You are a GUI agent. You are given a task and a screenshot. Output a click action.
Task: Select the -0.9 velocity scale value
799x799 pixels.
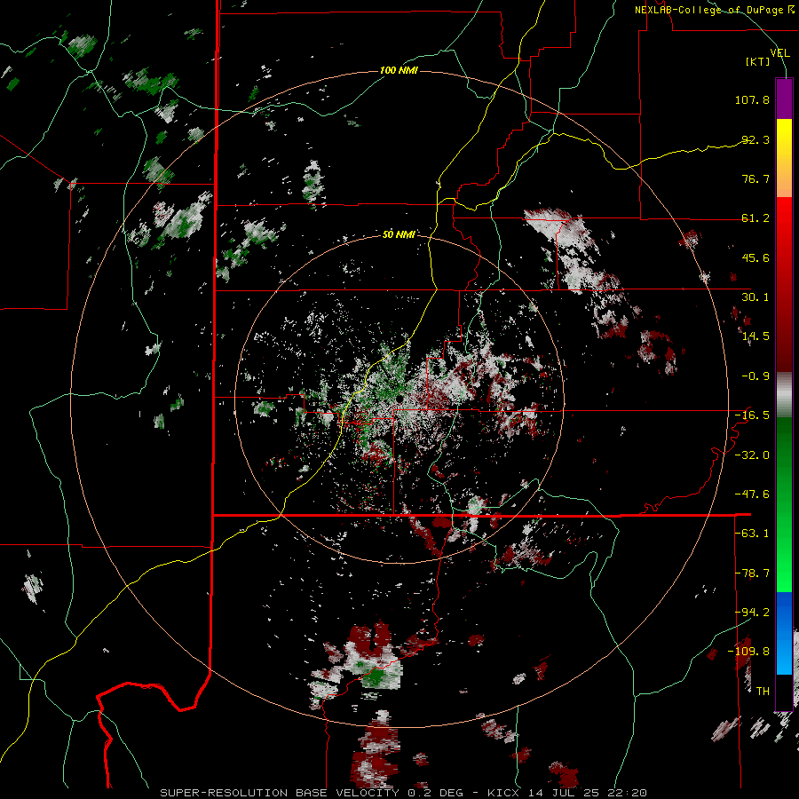(755, 376)
